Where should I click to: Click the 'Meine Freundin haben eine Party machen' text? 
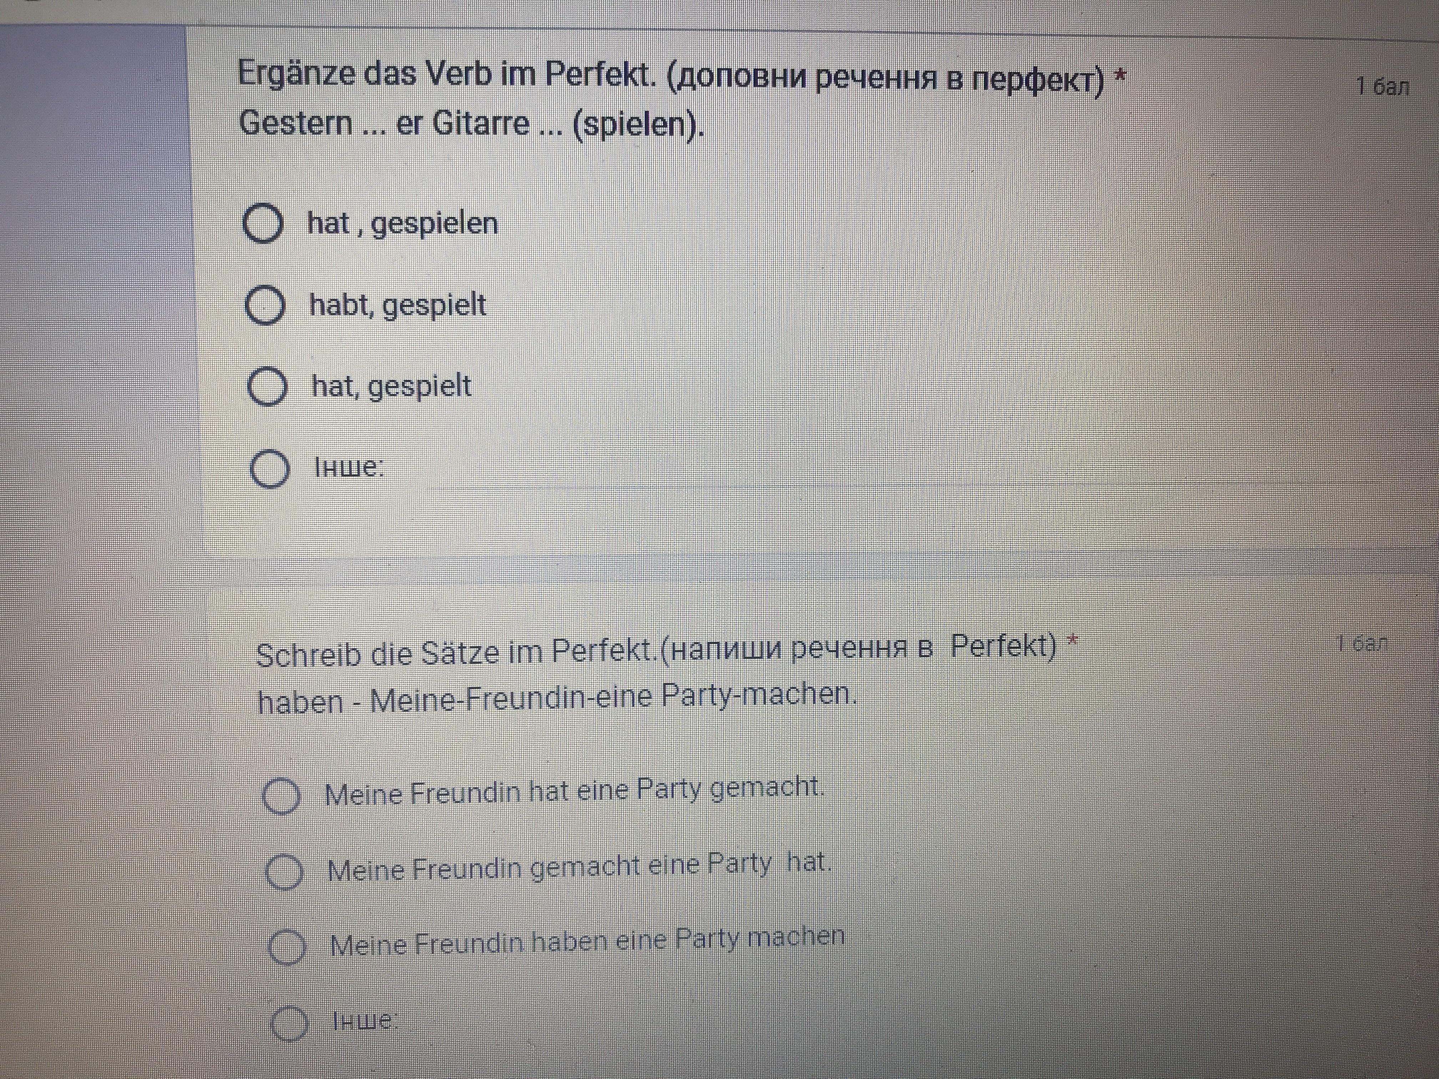pyautogui.click(x=587, y=941)
